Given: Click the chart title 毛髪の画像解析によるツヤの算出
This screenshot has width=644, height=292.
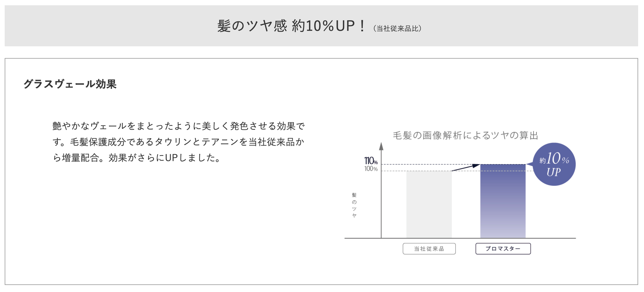Looking at the screenshot, I should 465,135.
